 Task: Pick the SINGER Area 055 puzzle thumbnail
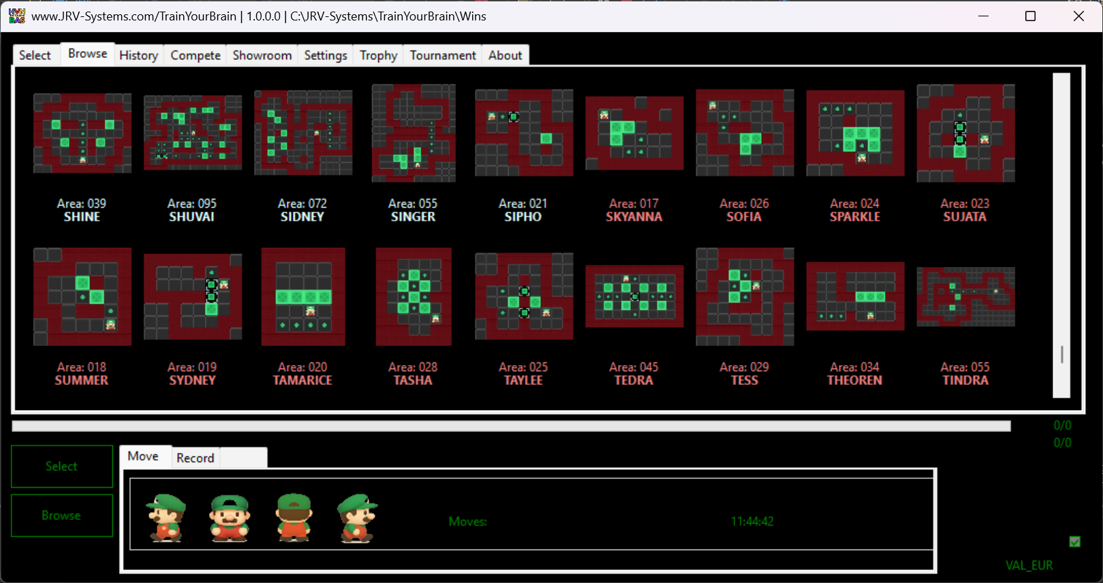click(x=414, y=133)
